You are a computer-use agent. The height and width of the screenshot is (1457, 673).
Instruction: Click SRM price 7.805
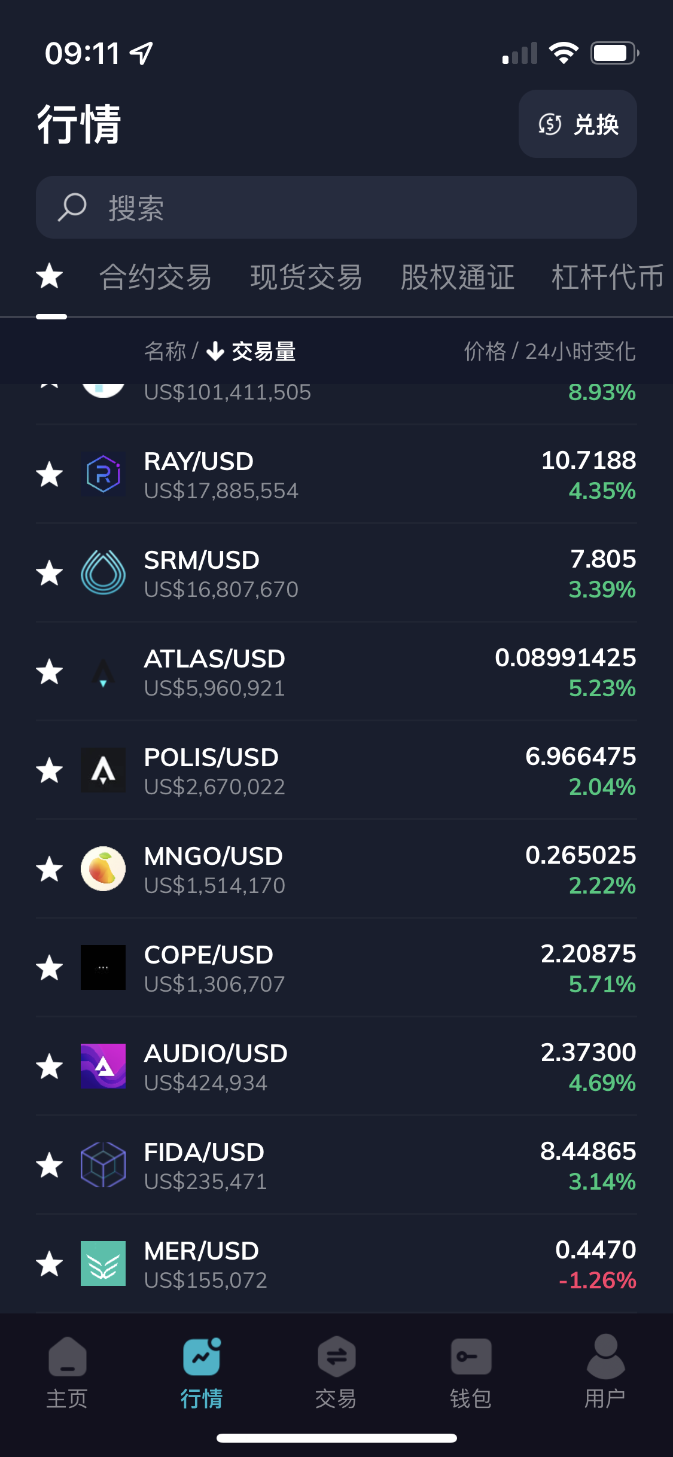[x=603, y=559]
